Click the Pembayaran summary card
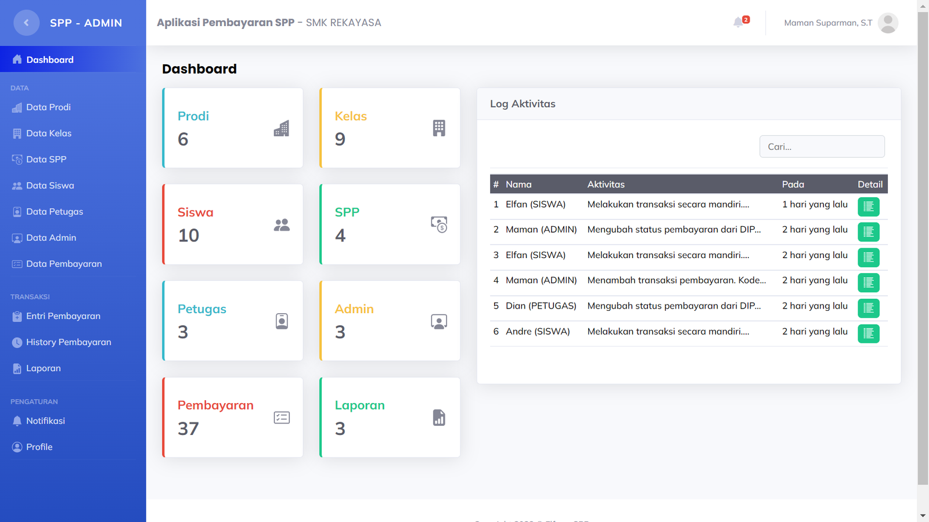The width and height of the screenshot is (929, 522). (233, 418)
